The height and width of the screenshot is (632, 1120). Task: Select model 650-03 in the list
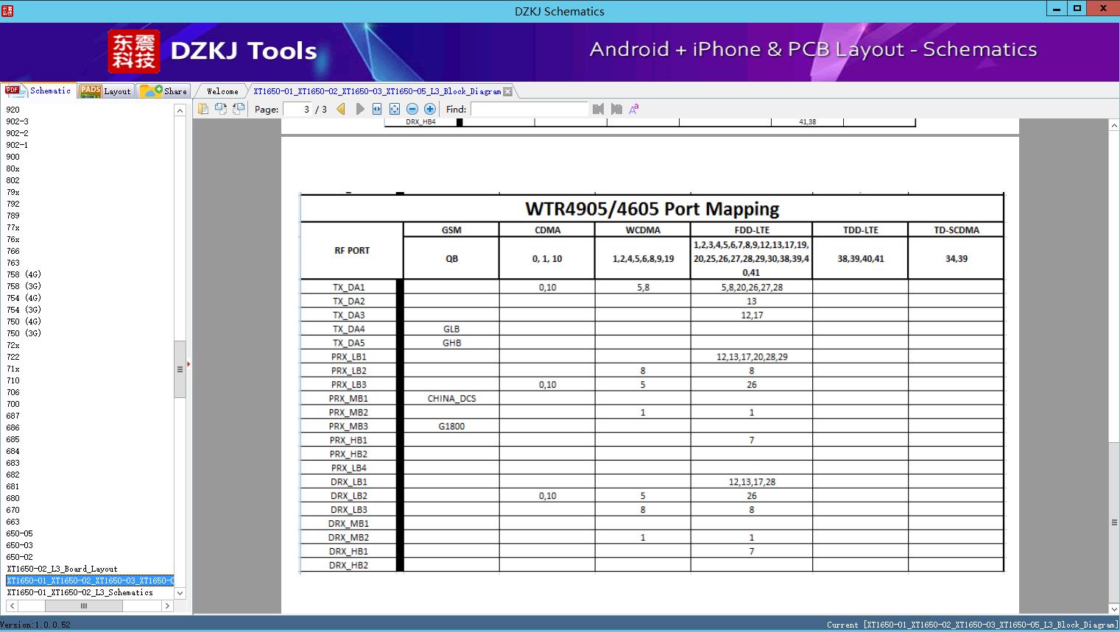(20, 545)
